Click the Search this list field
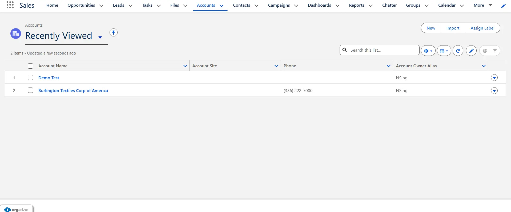Image resolution: width=511 pixels, height=212 pixels. (380, 50)
